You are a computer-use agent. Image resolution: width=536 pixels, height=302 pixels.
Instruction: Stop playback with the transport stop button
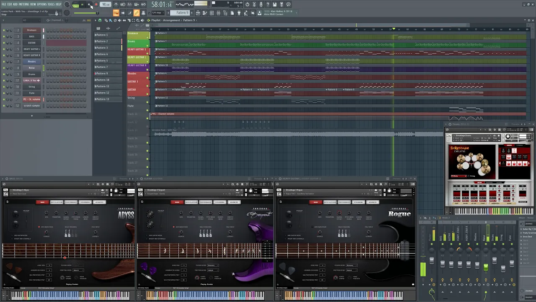(x=89, y=4)
